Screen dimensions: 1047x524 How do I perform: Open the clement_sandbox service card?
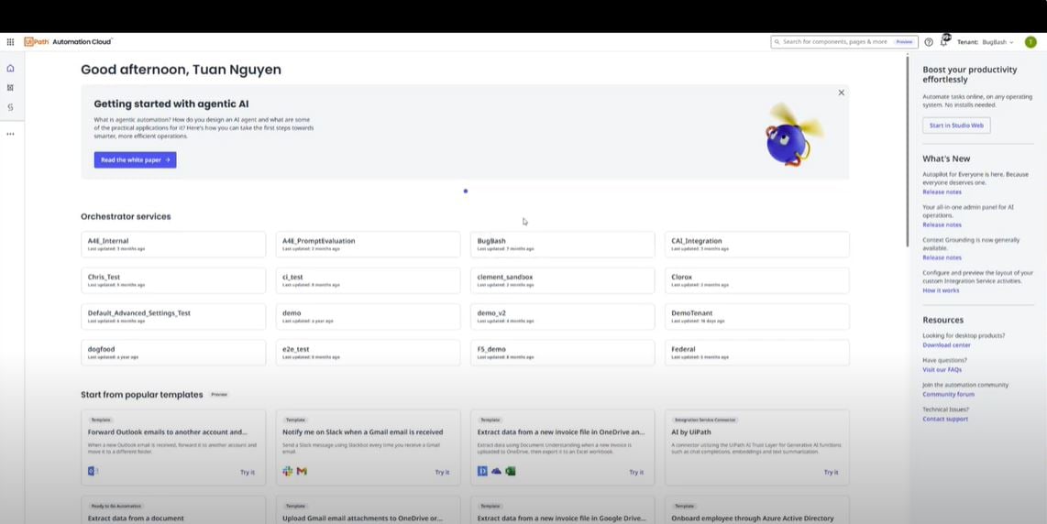coord(562,280)
